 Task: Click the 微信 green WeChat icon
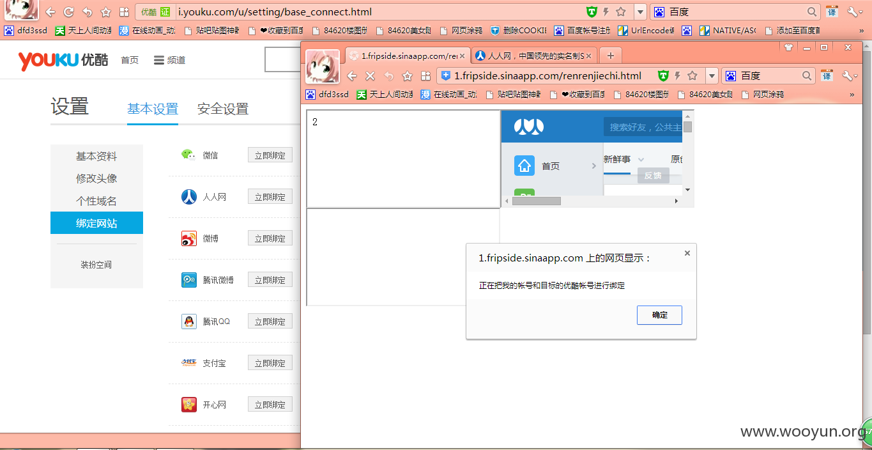coord(188,155)
